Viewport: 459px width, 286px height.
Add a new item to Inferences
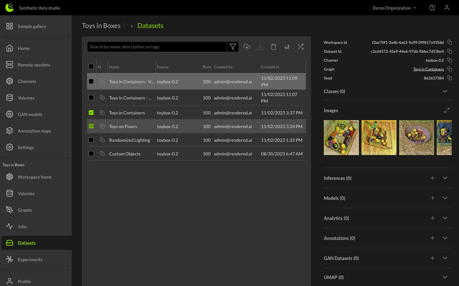(433, 178)
